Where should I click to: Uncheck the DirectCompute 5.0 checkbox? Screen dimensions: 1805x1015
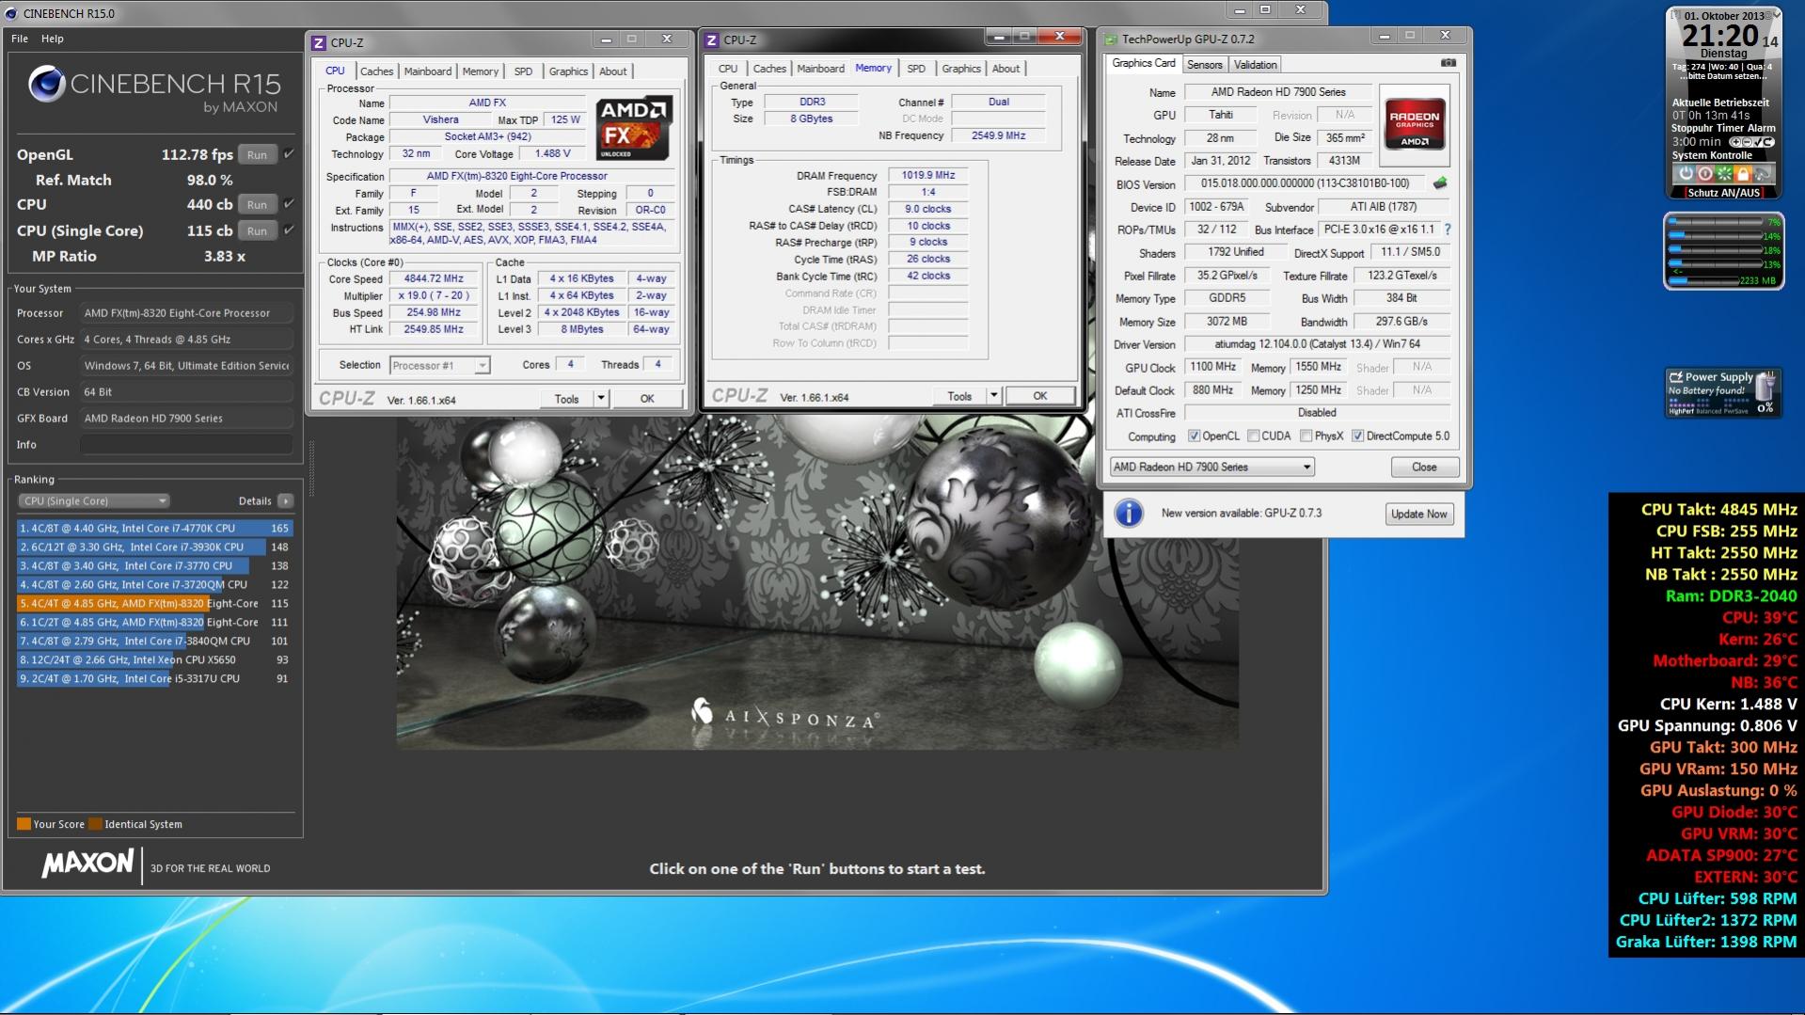tap(1357, 436)
